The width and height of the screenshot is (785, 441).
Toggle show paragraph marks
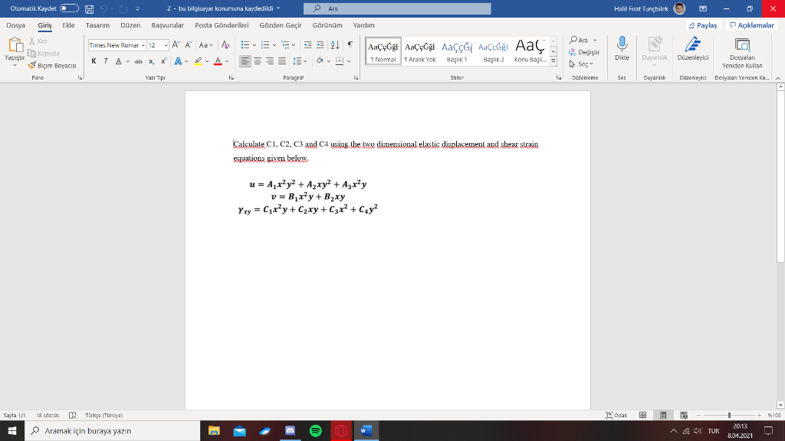[x=350, y=45]
